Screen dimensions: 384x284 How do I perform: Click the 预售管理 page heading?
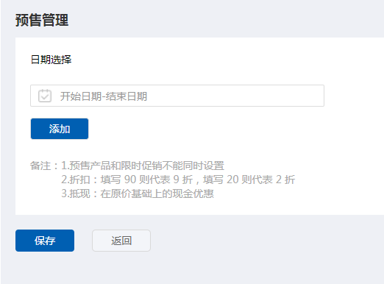[x=42, y=20]
